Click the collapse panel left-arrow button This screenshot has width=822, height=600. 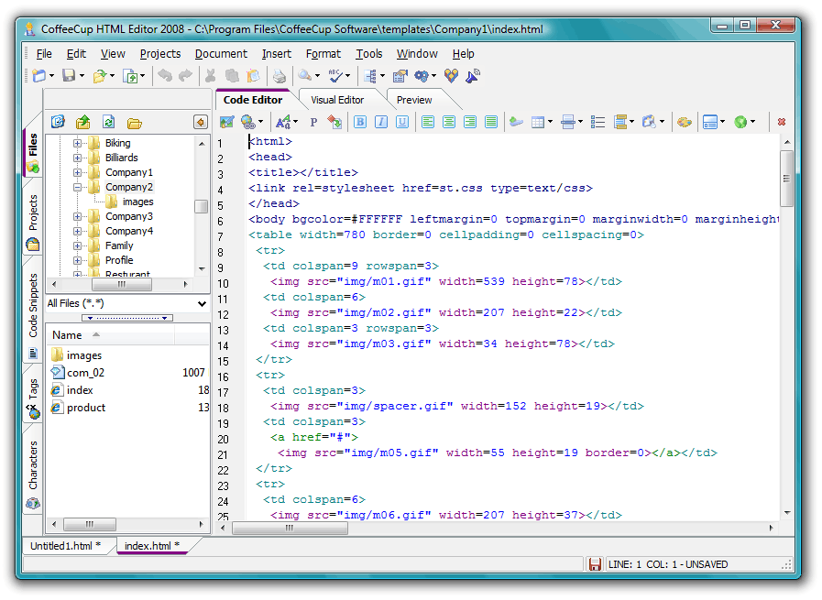coord(201,123)
